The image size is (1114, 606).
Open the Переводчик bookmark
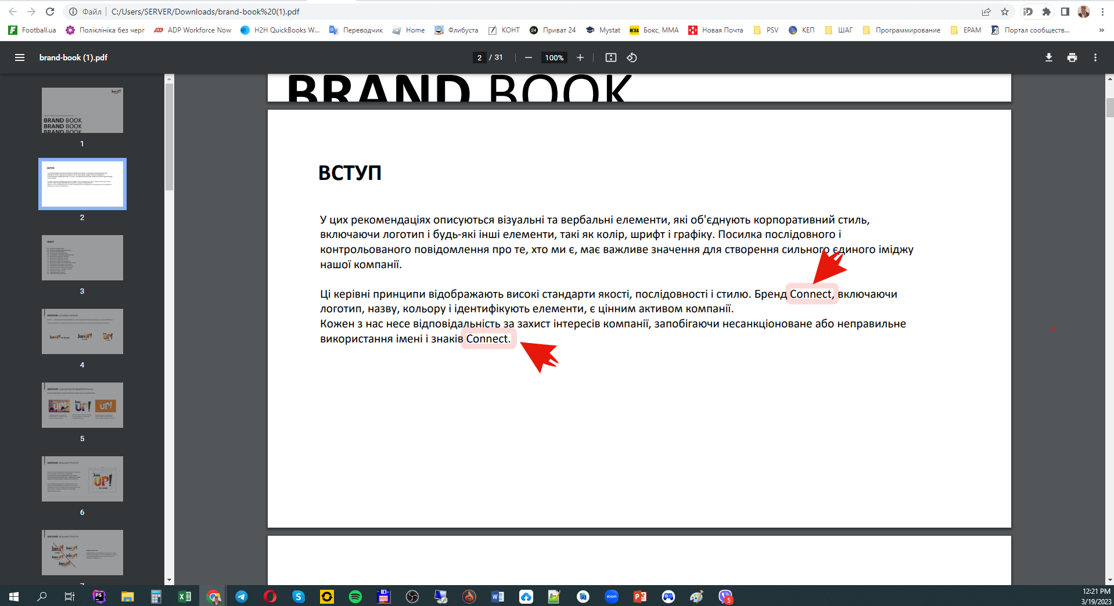pyautogui.click(x=356, y=30)
